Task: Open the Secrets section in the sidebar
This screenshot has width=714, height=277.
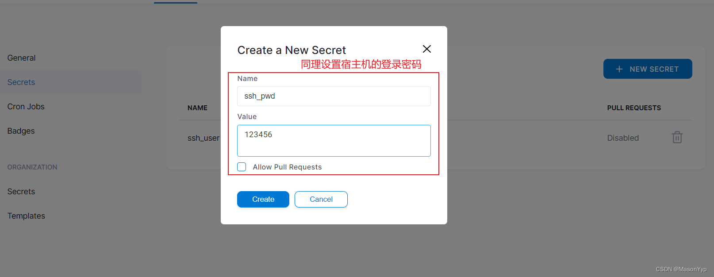Action: pyautogui.click(x=21, y=82)
